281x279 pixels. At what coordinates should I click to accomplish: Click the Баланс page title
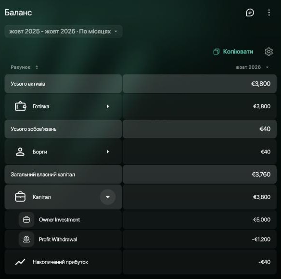tap(18, 13)
